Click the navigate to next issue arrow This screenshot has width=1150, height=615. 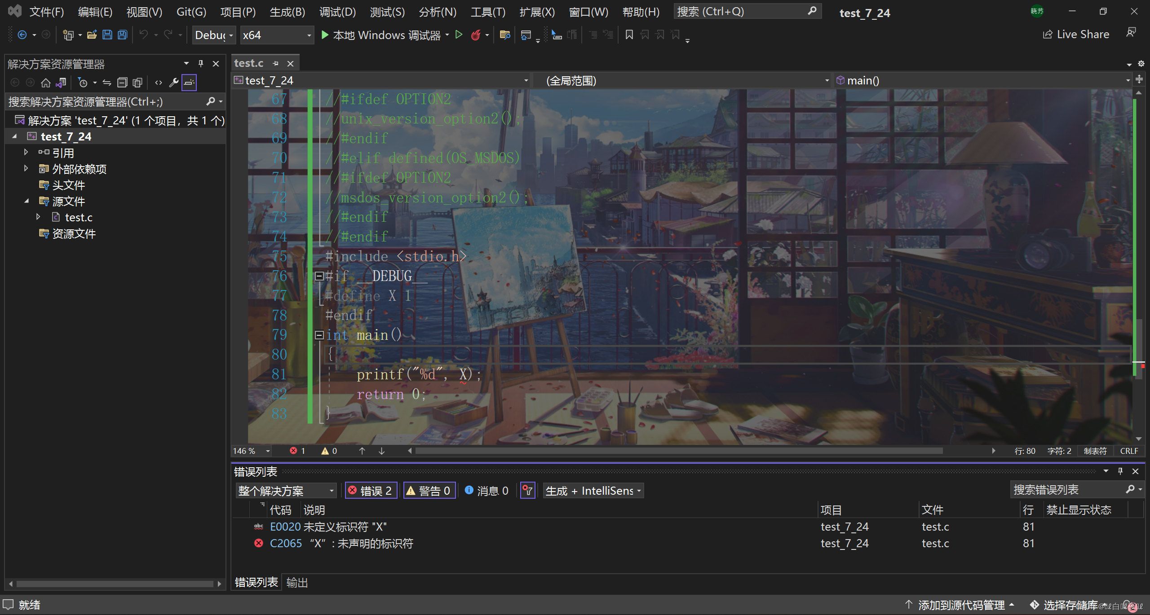click(381, 451)
